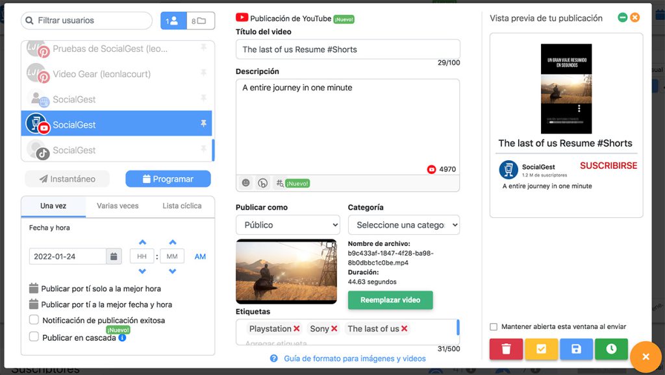Screen dimensions: 665x375
Task: Pin the selected SocialGest YouTube account
Action: pos(203,123)
